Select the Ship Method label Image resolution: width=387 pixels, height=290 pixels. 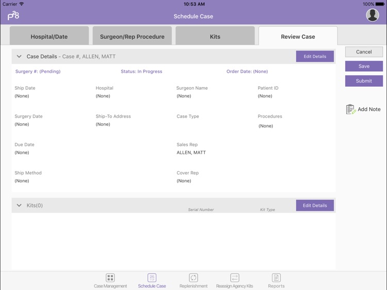point(28,173)
